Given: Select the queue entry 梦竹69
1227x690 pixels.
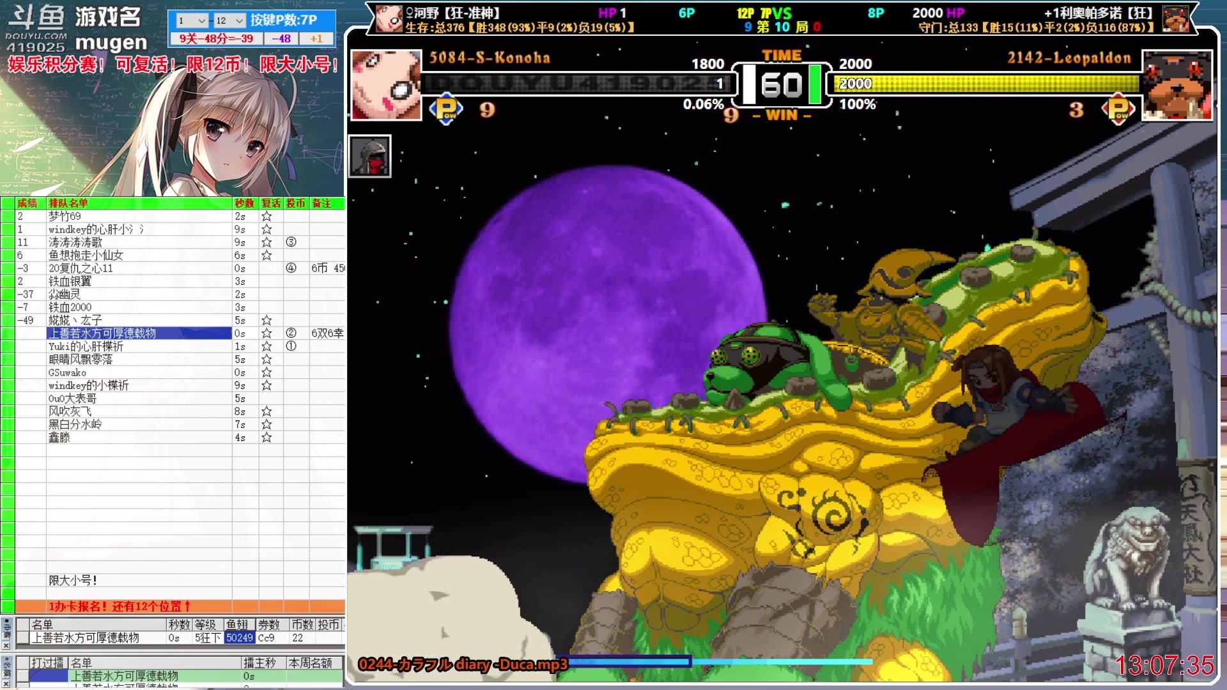Looking at the screenshot, I should coord(139,217).
